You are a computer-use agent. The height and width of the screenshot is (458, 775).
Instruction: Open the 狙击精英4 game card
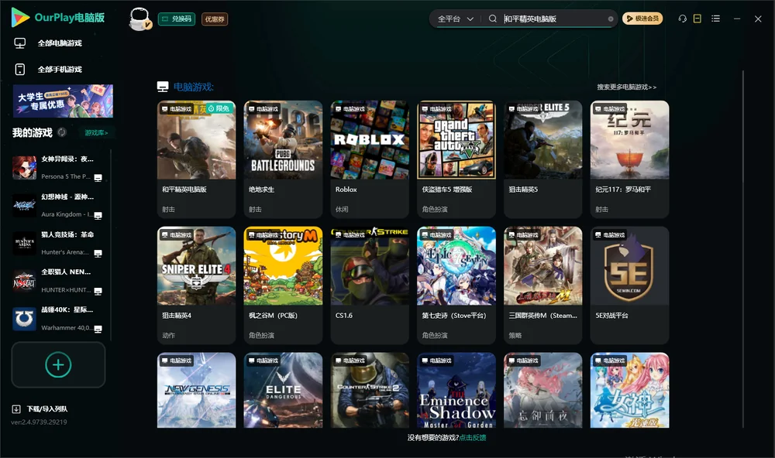(196, 285)
